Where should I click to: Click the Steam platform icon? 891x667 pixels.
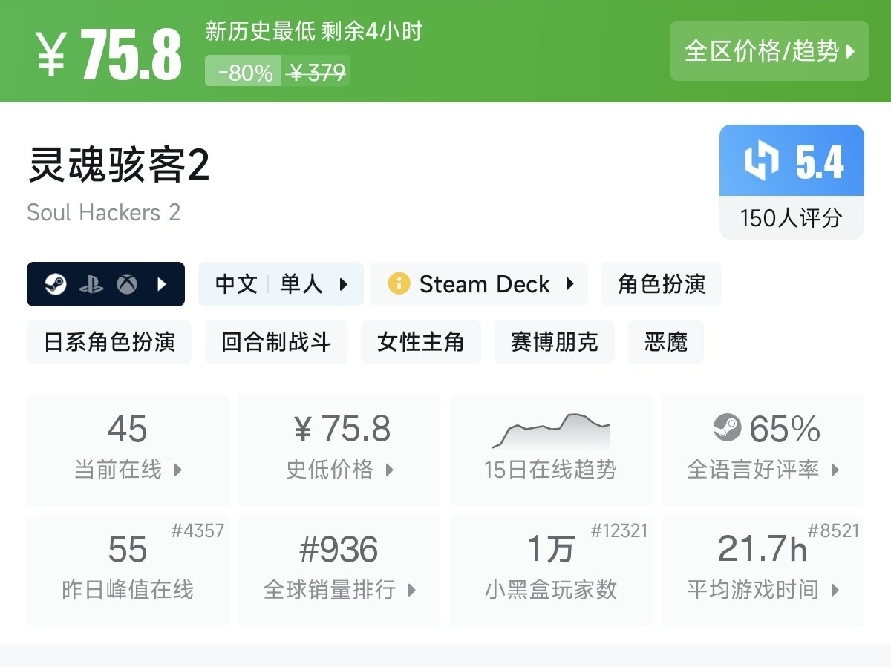point(56,284)
